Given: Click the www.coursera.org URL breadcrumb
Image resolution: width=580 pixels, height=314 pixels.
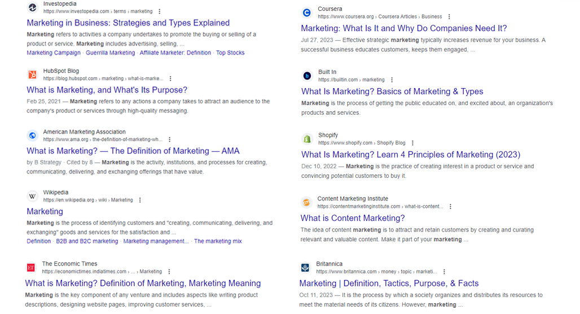Looking at the screenshot, I should point(380,17).
